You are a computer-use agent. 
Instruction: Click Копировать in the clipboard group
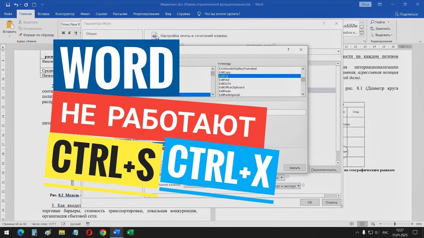click(x=30, y=28)
